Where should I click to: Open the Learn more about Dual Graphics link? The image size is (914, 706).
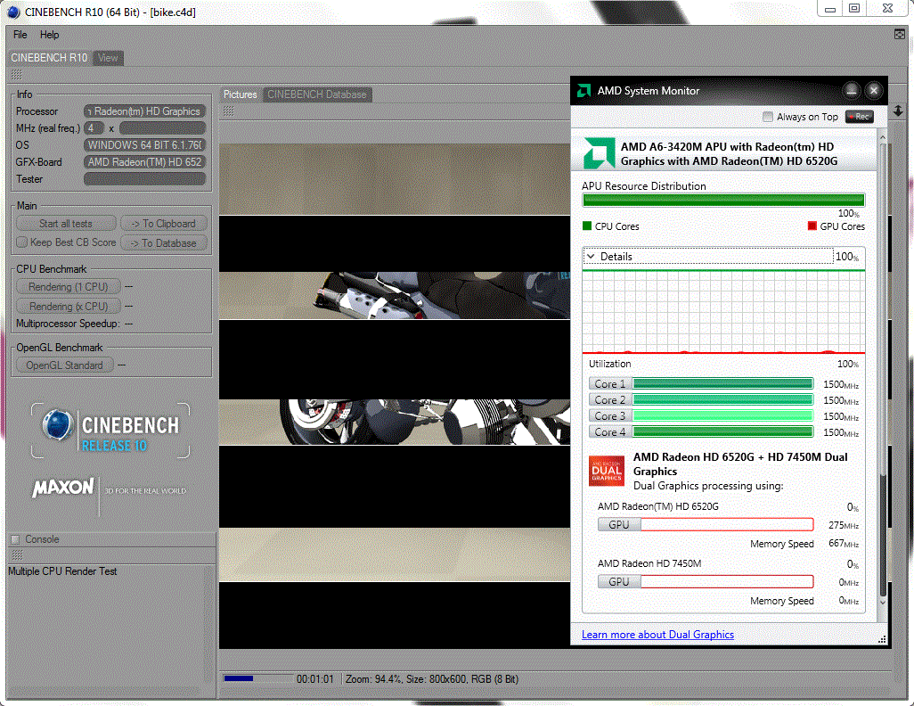coord(657,634)
